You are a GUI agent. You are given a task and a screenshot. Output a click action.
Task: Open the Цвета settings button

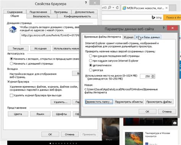(18, 114)
